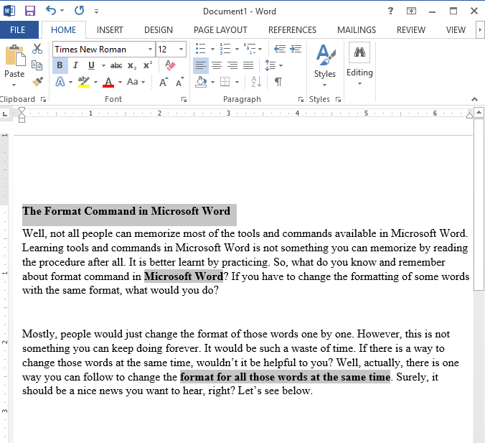Activate the Format Painter brush
The image size is (485, 443).
click(37, 82)
